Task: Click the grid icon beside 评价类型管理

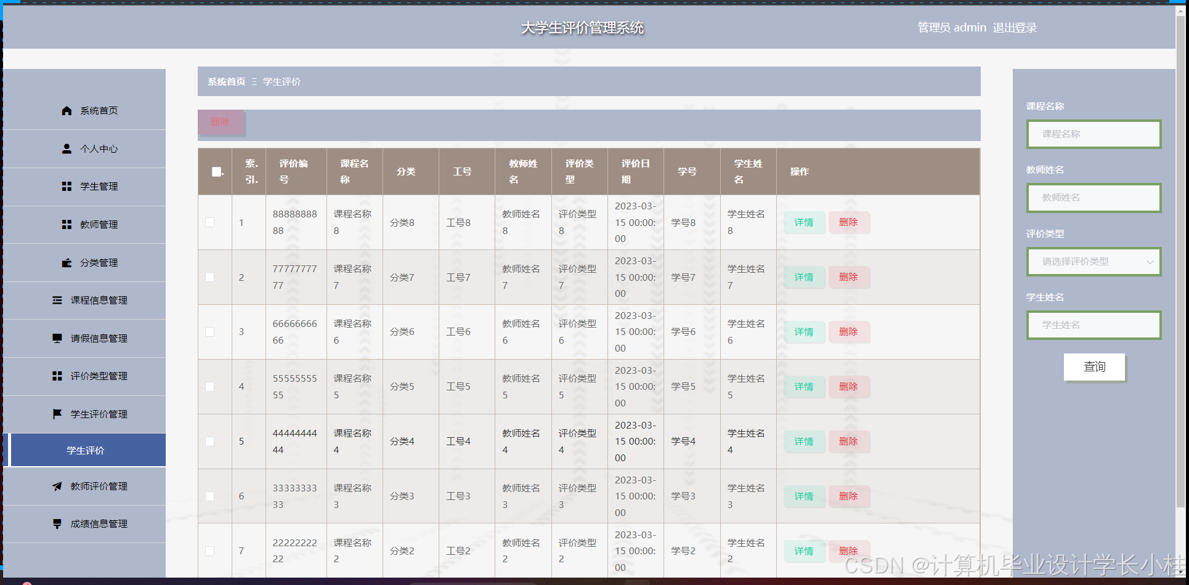Action: click(x=57, y=376)
